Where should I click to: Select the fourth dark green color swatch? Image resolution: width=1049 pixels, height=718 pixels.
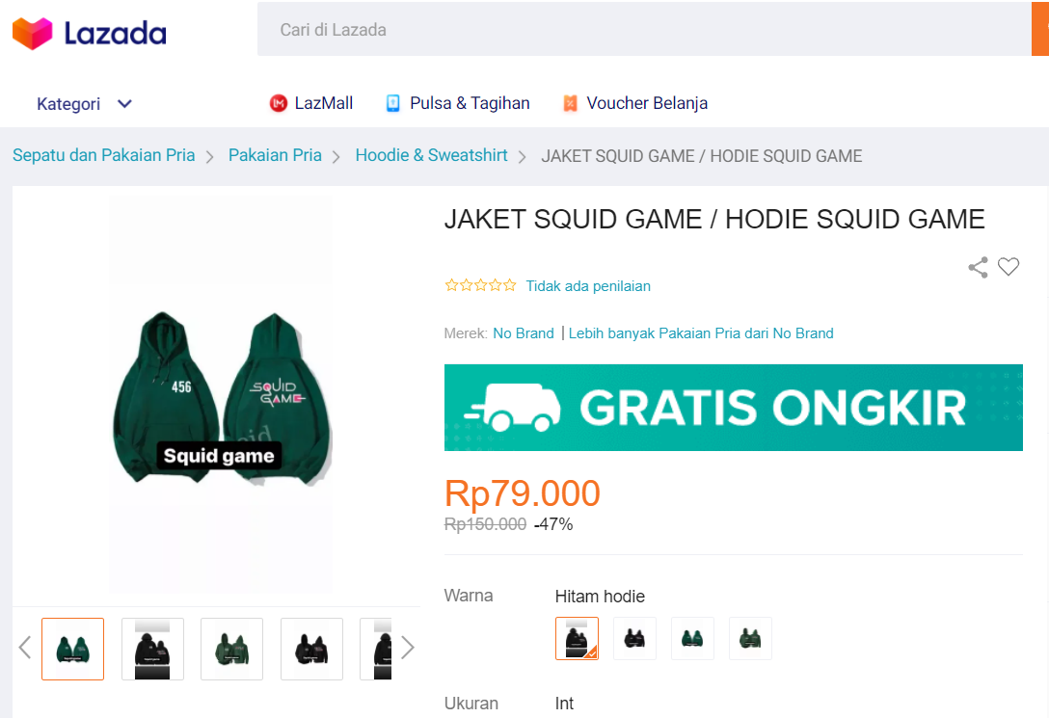click(x=750, y=638)
